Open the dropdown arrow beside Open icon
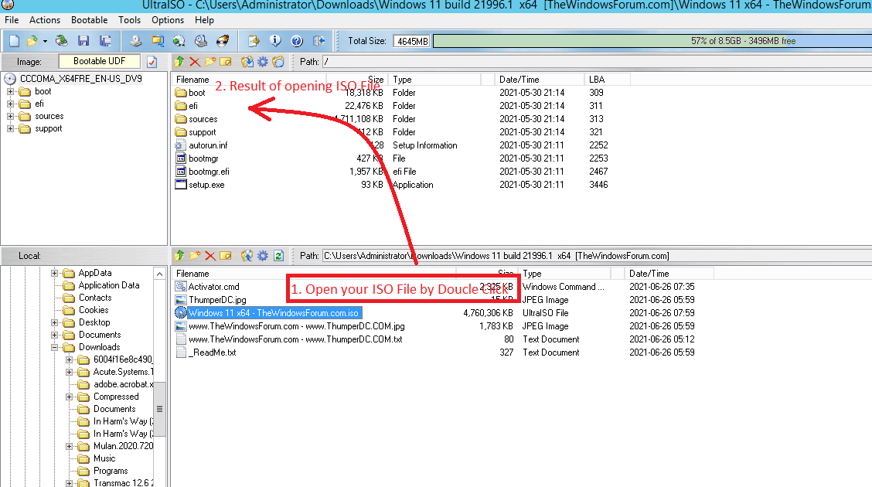This screenshot has height=487, width=872. pos(45,41)
